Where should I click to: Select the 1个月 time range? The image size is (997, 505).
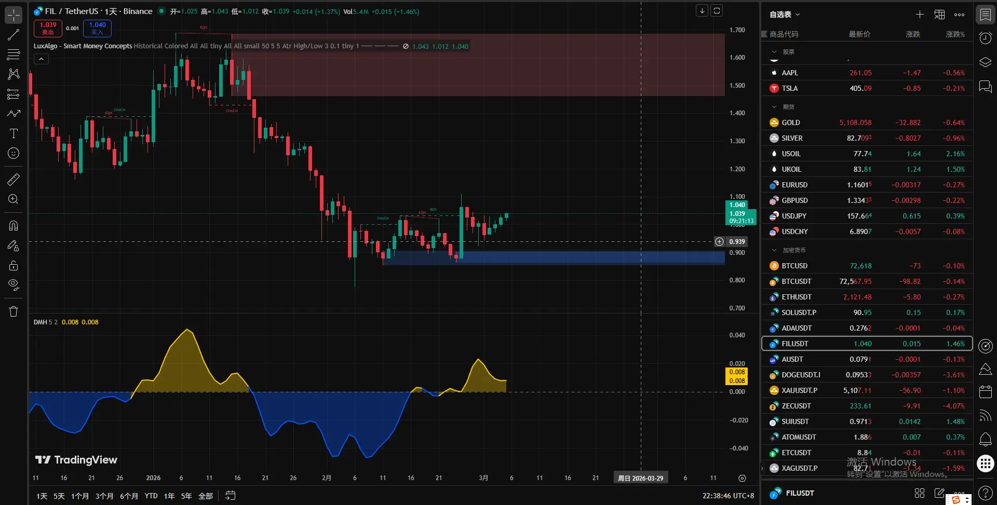click(x=80, y=496)
